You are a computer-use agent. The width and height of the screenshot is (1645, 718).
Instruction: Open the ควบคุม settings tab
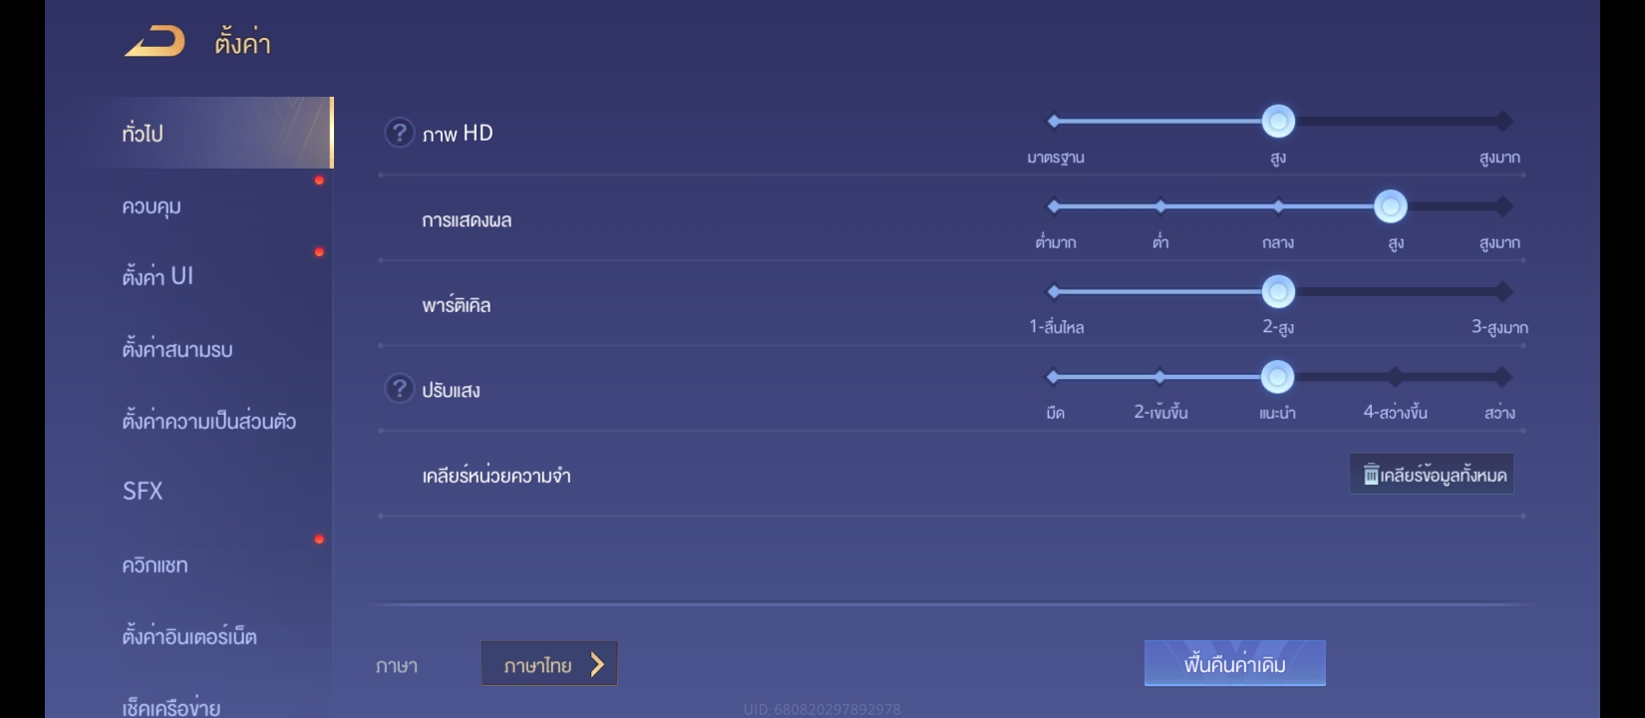(x=152, y=207)
